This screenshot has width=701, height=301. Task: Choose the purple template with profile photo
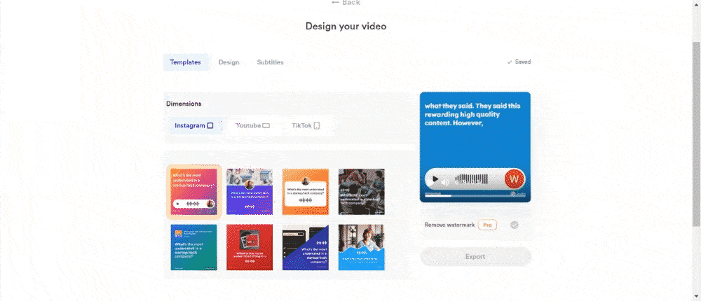(x=250, y=192)
